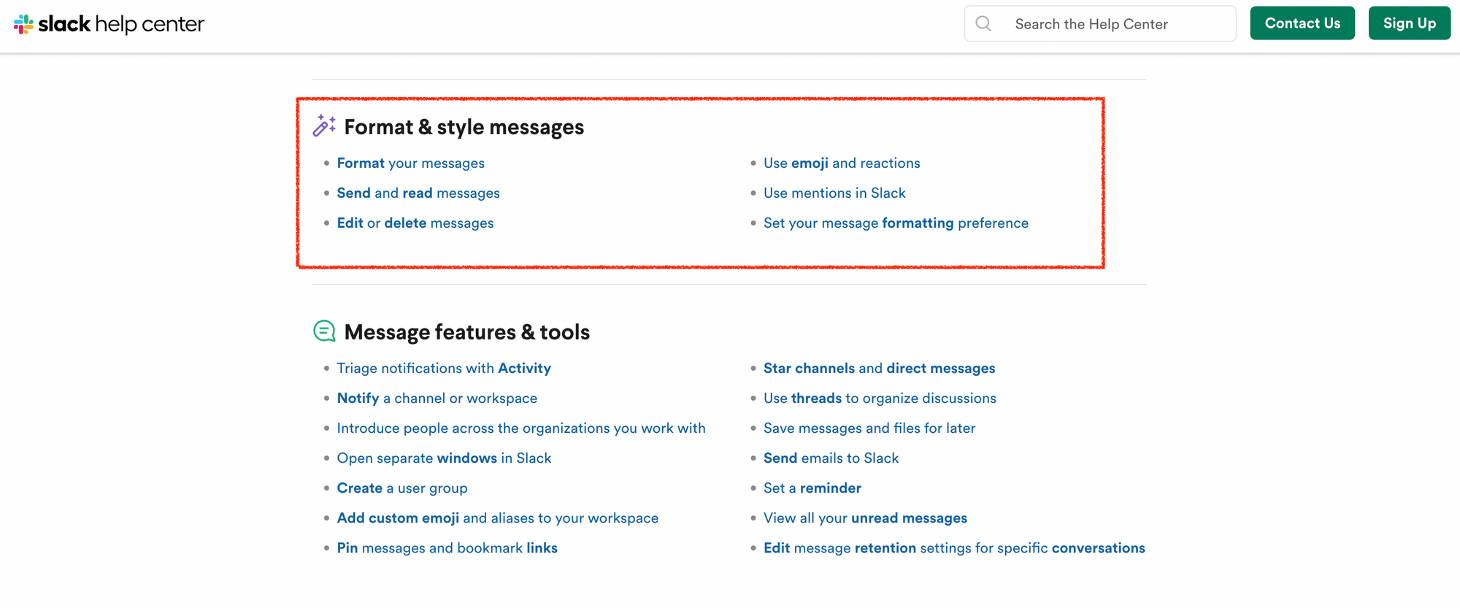Open Triage notifications with Activity link
This screenshot has width=1460, height=608.
[x=444, y=368]
